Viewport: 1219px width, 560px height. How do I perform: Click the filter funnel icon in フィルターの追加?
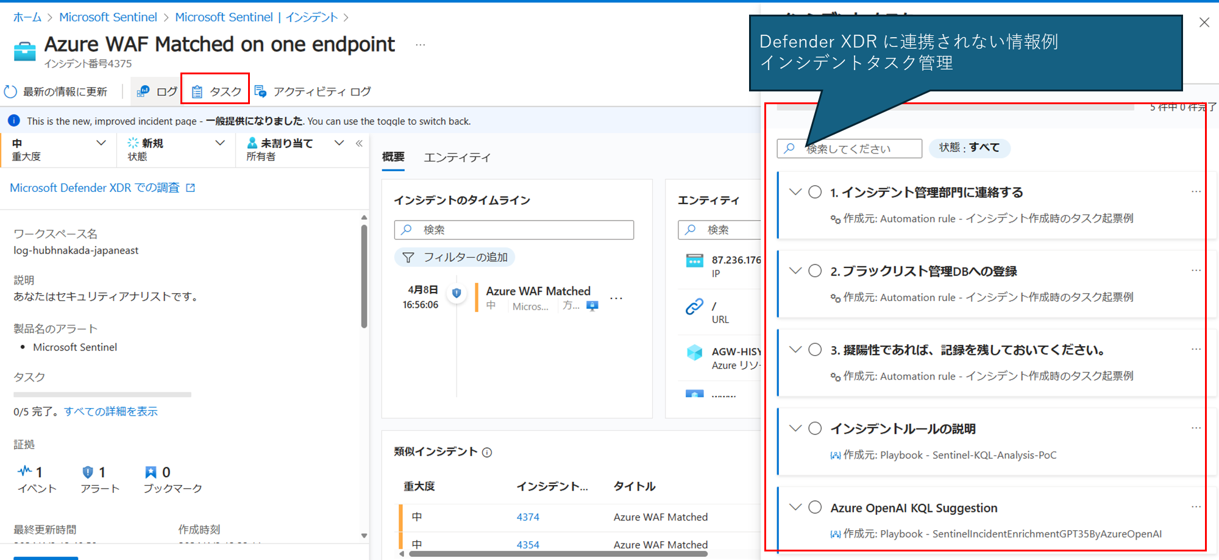pos(408,258)
